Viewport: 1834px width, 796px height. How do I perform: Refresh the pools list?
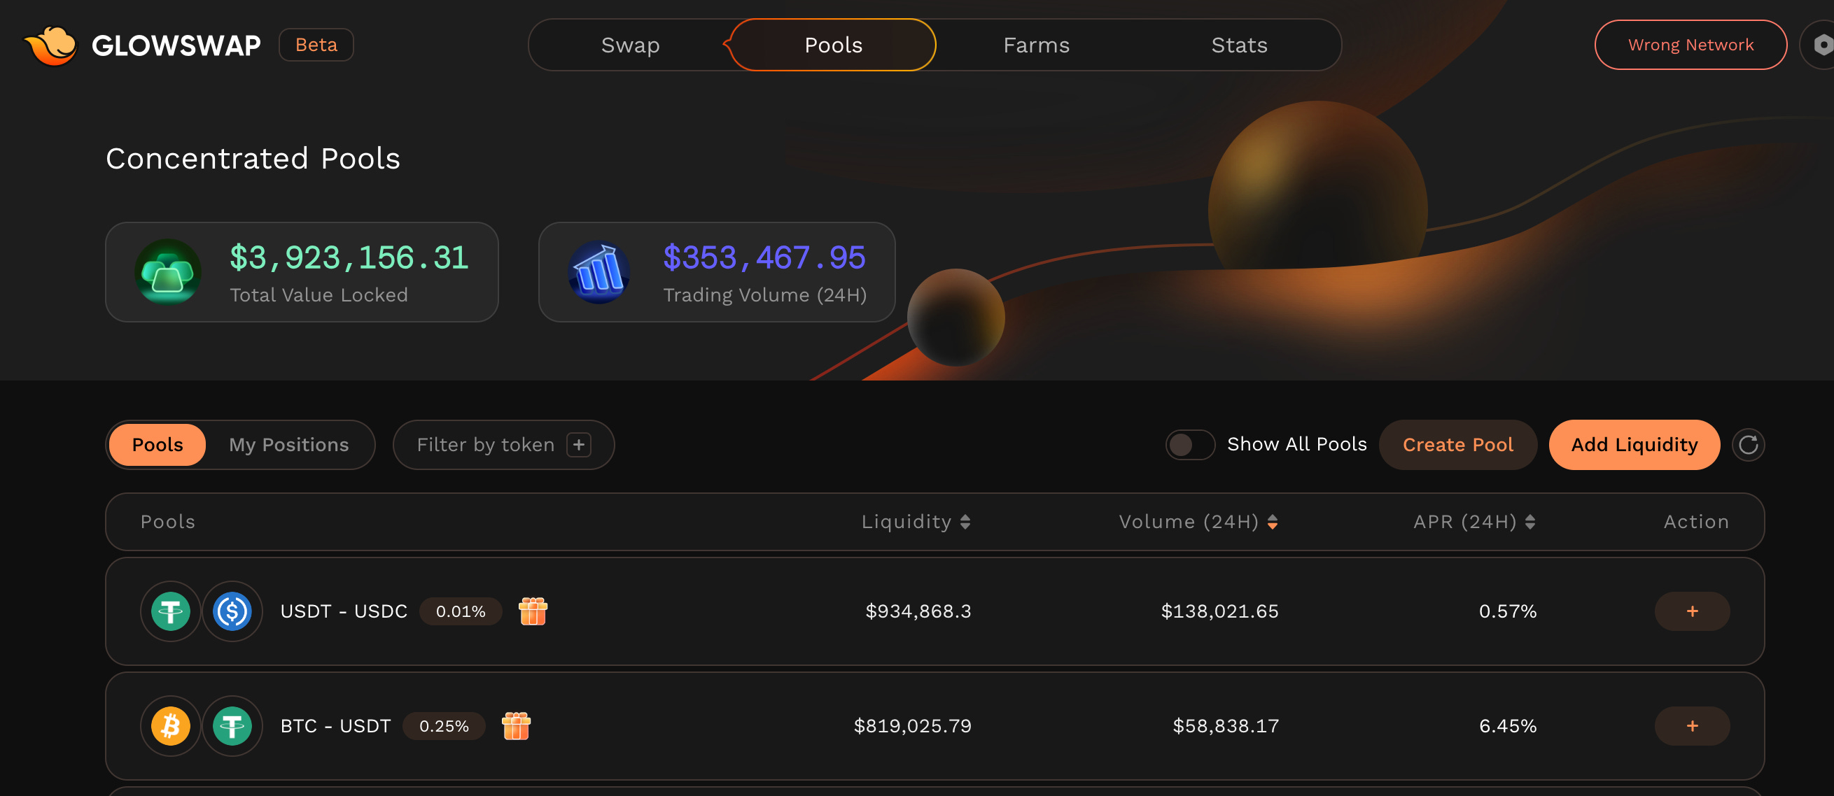(1748, 445)
